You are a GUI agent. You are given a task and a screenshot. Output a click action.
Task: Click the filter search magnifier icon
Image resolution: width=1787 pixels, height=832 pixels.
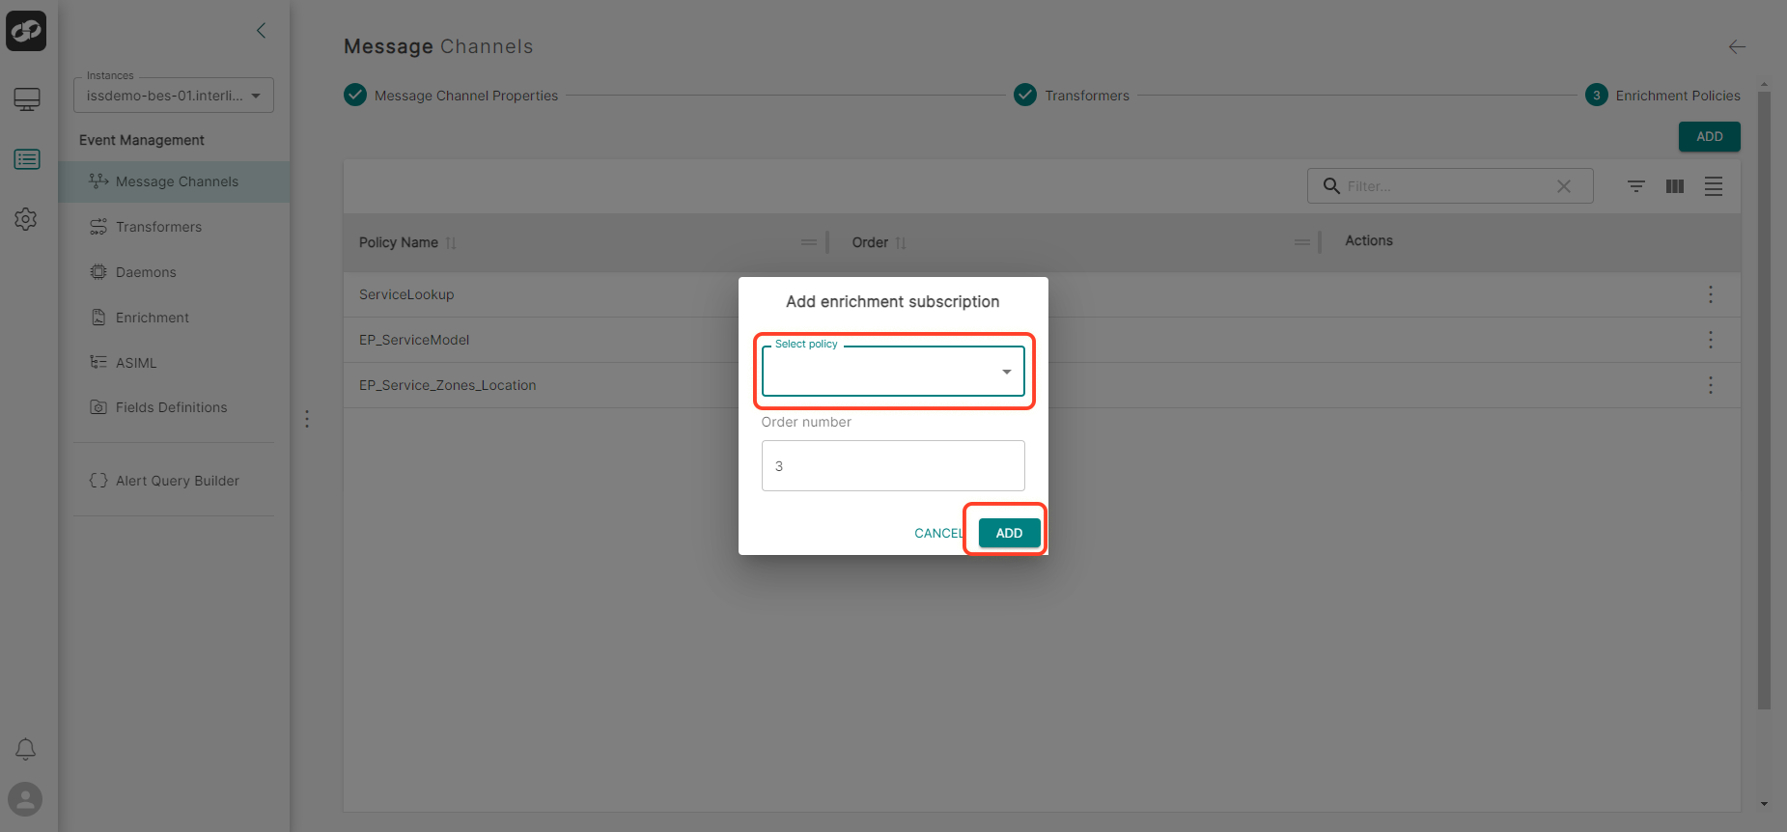click(x=1331, y=185)
